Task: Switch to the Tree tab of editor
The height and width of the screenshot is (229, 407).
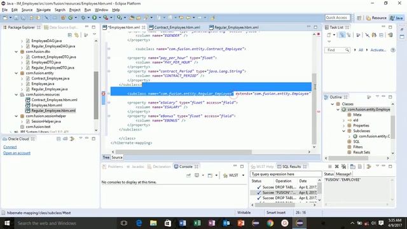Action: click(x=106, y=157)
